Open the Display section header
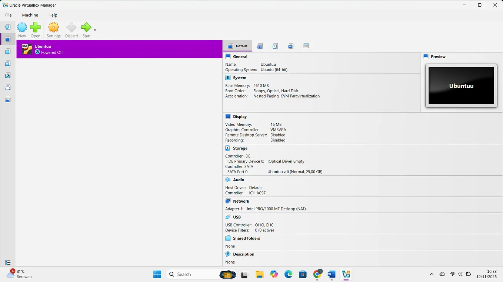503x282 pixels. [240, 117]
